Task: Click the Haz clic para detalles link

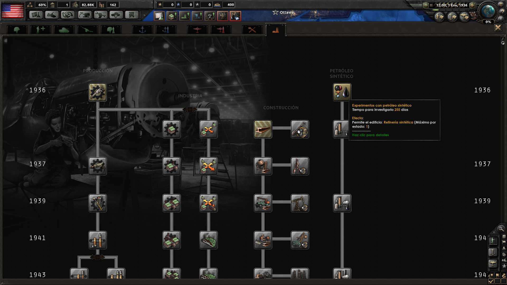Action: [370, 135]
